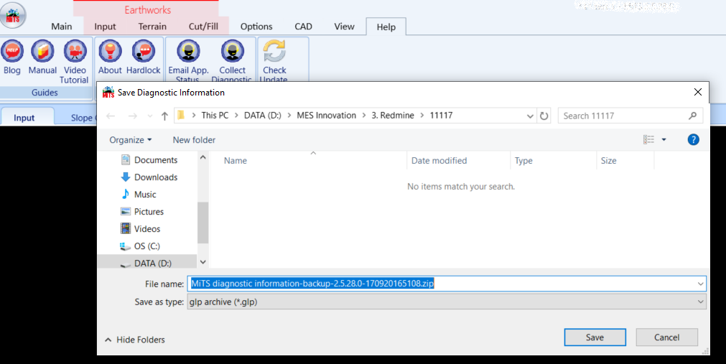This screenshot has height=364, width=726.
Task: Open the CAD ribbon tab
Action: pyautogui.click(x=303, y=27)
